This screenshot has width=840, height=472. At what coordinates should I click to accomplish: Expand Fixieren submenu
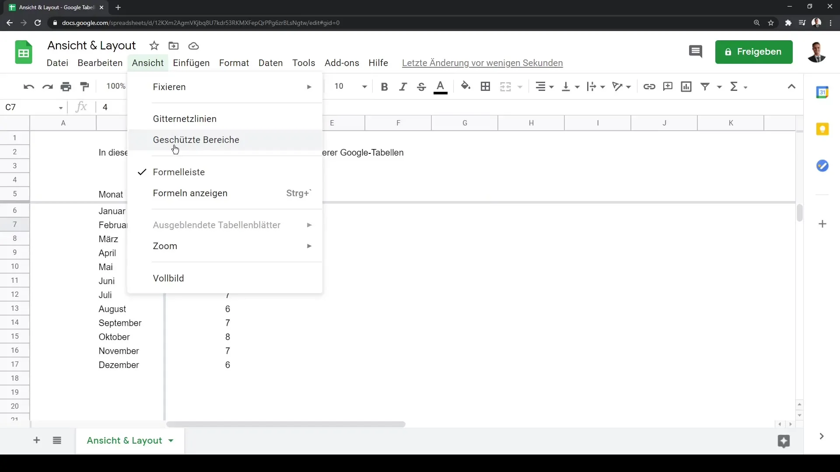225,87
